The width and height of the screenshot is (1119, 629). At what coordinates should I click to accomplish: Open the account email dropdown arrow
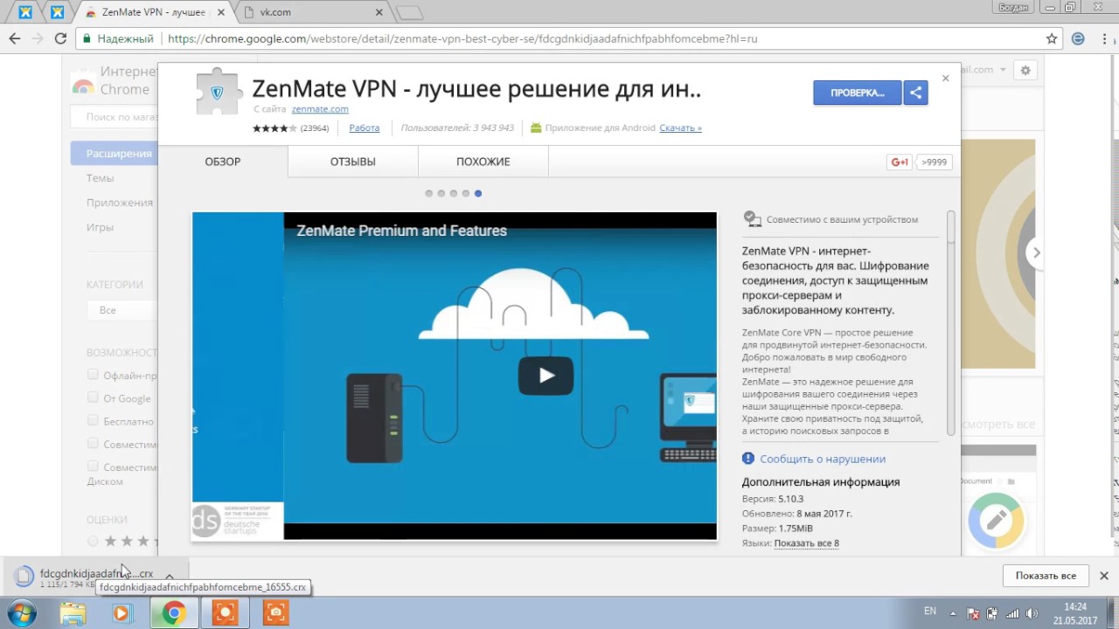coord(1004,70)
